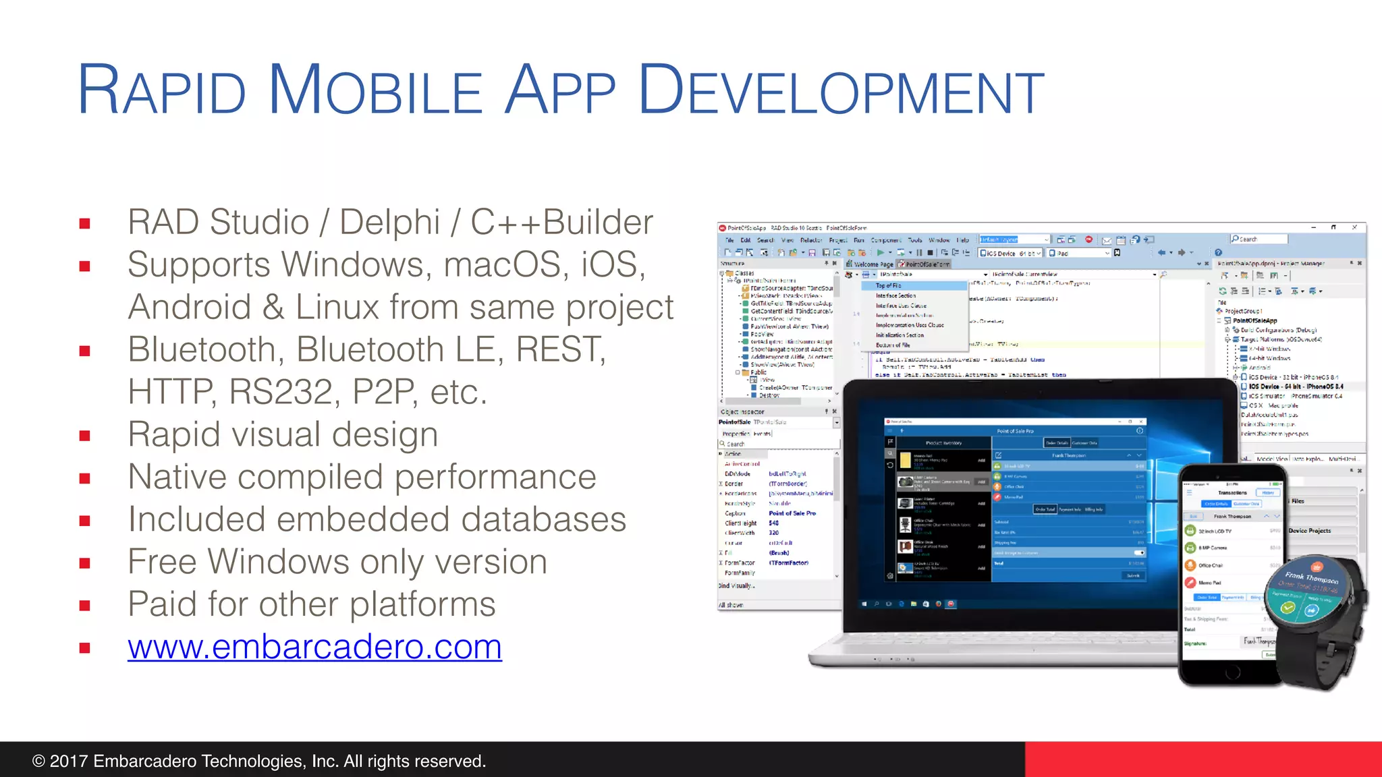1382x777 pixels.
Task: Collapse the Classes node in Structure tree
Action: tap(721, 273)
